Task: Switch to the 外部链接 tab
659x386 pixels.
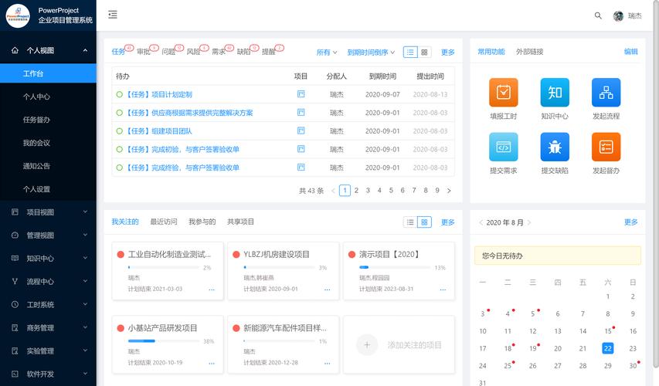Action: 529,52
